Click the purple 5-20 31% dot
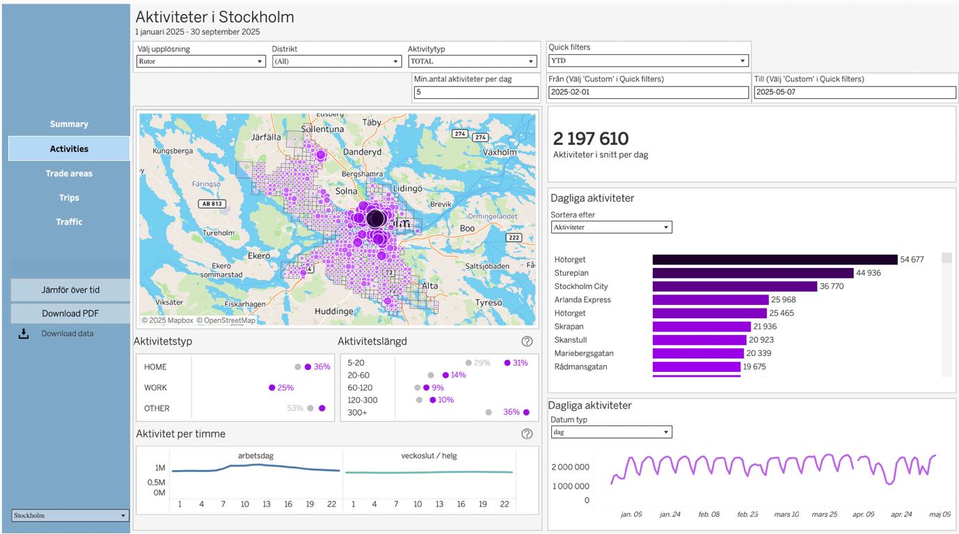Image resolution: width=959 pixels, height=534 pixels. coord(507,363)
